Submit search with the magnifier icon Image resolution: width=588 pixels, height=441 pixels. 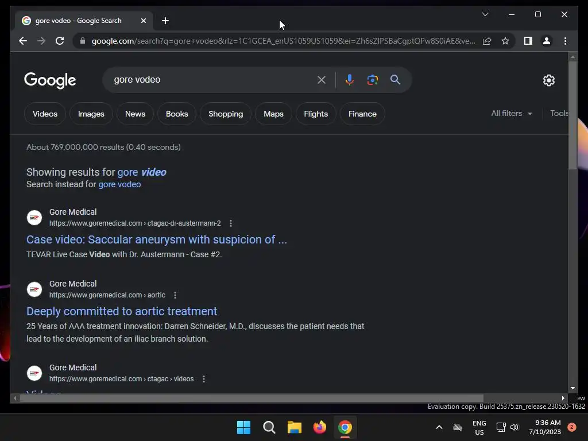395,79
